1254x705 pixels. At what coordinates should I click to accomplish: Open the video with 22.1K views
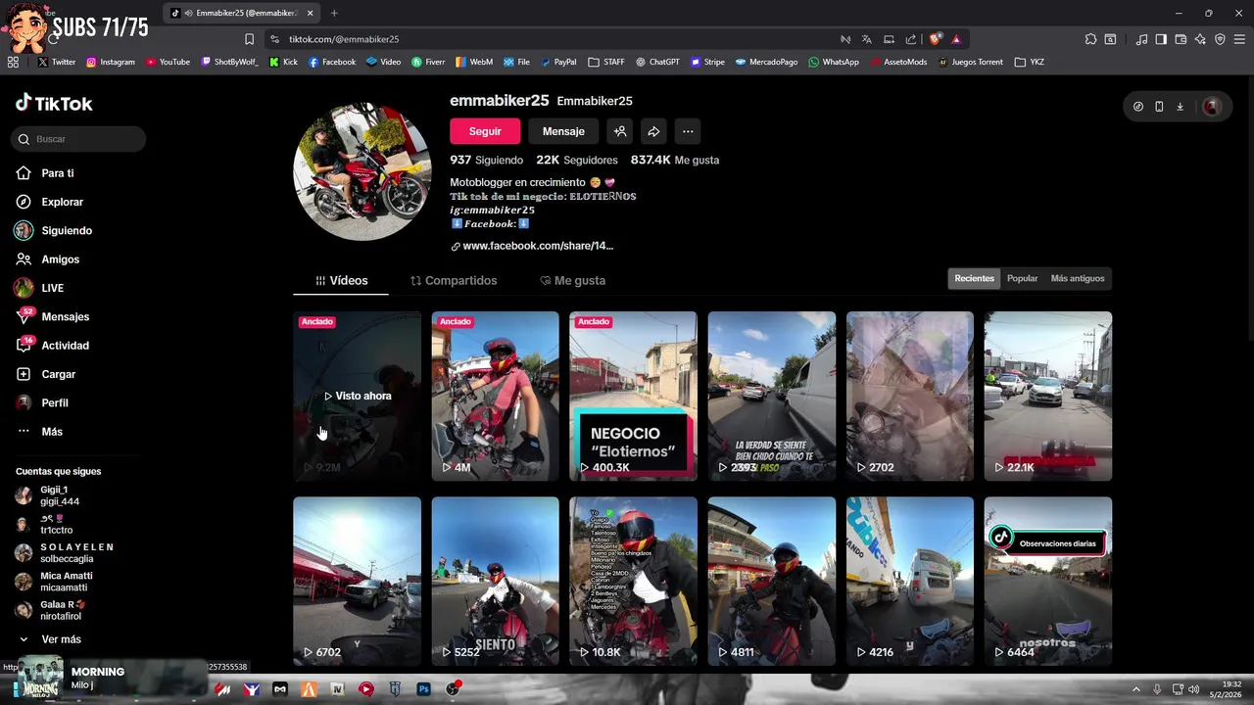(1047, 396)
